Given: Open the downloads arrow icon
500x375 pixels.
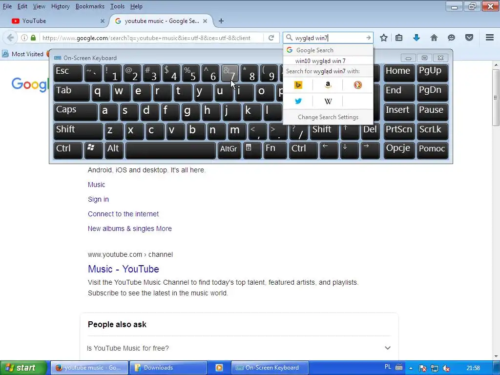Looking at the screenshot, I should pyautogui.click(x=417, y=38).
